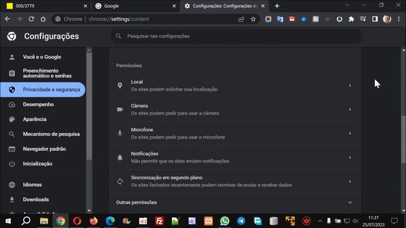406x228 pixels.
Task: Reload the page with the refresh icon
Action: 31,19
